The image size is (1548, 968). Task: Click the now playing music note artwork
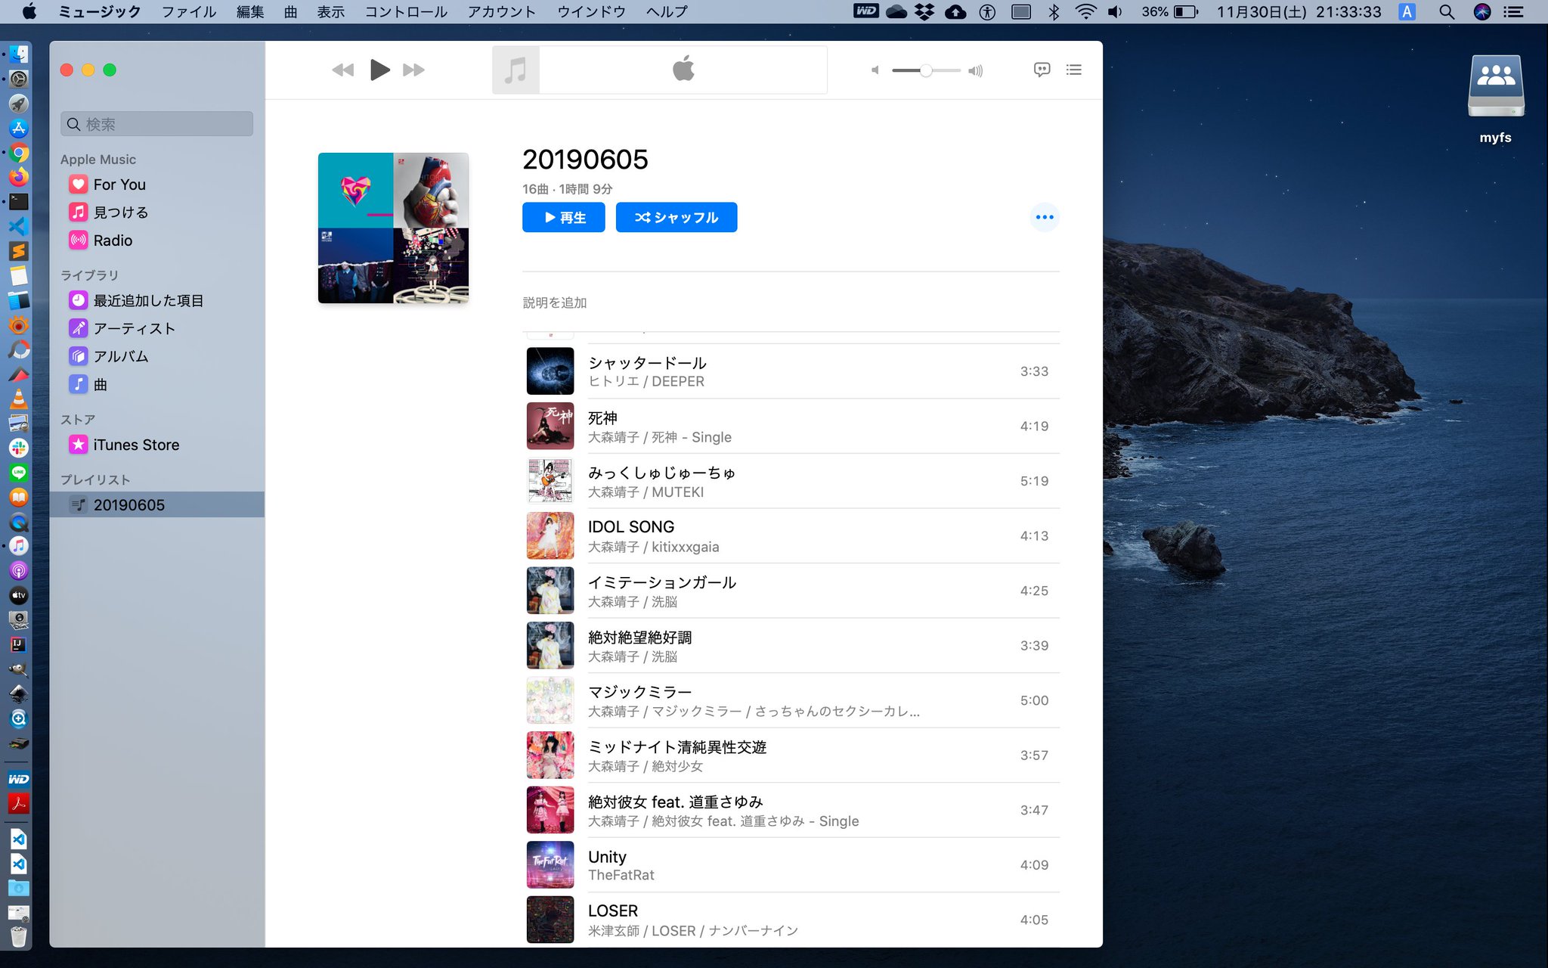pos(515,70)
